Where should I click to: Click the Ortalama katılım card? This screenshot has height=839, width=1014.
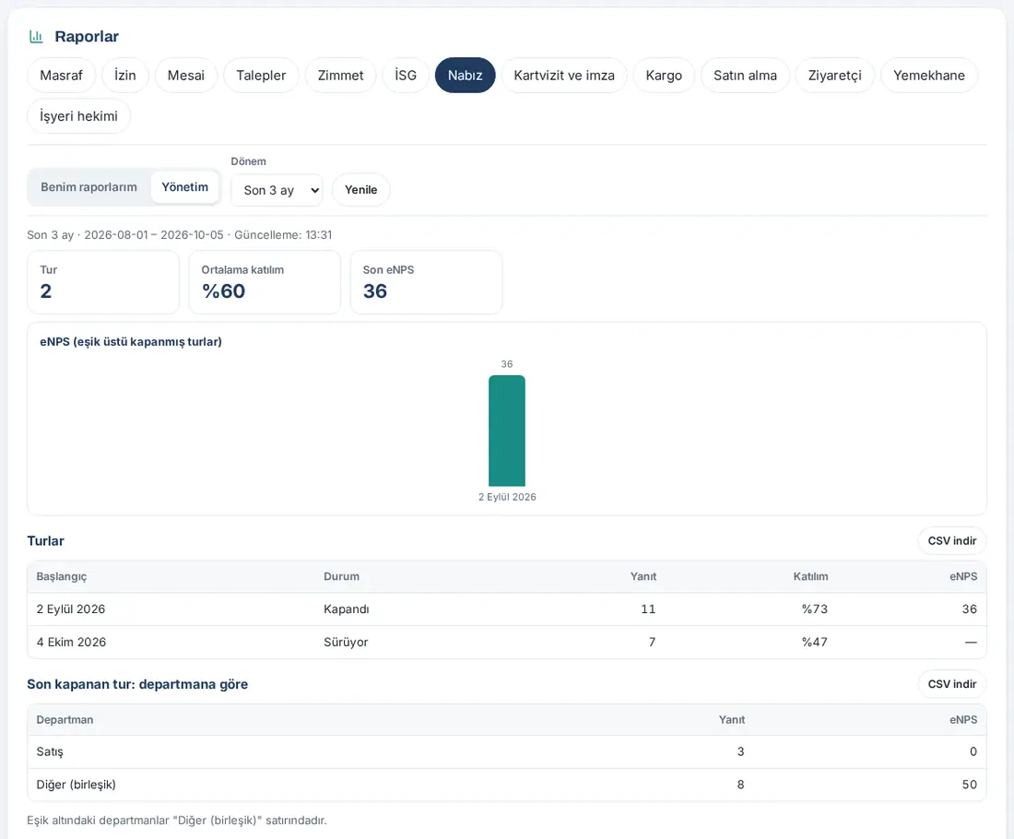(265, 283)
